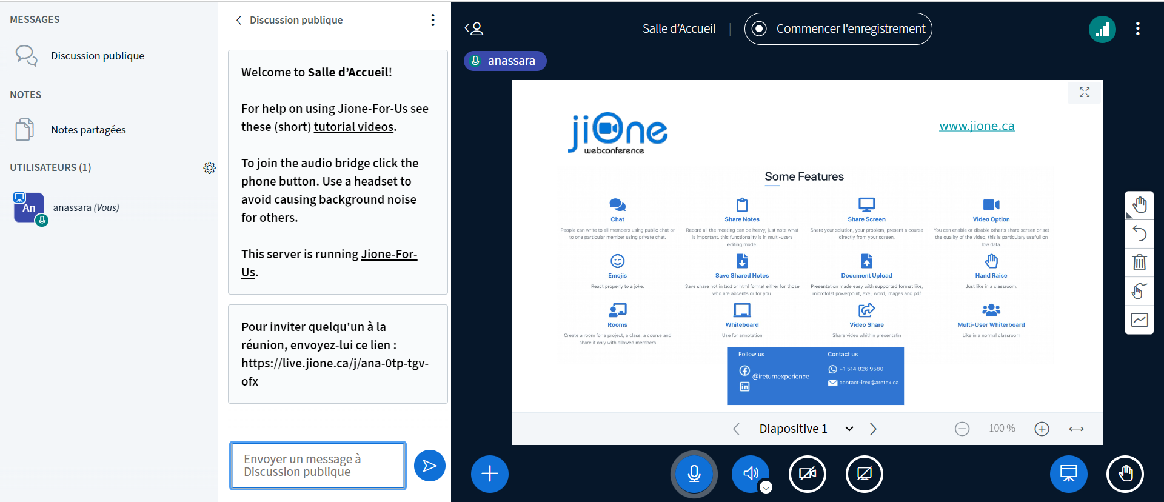Click Hand Raise icon on slide
Viewport: 1164px width, 502px height.
[x=991, y=261]
